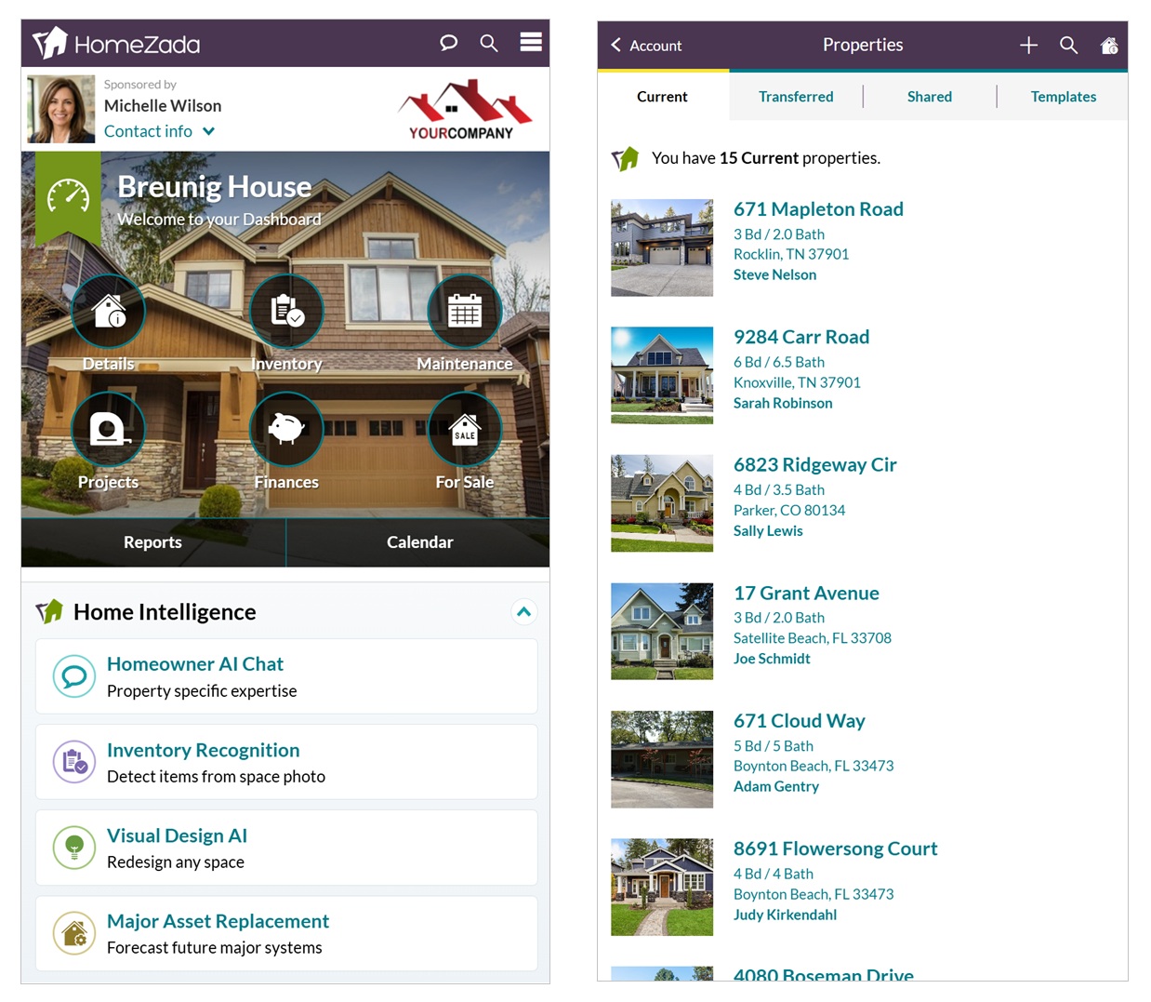The height and width of the screenshot is (1002, 1151).
Task: Switch to the Shared tab
Action: [x=930, y=96]
